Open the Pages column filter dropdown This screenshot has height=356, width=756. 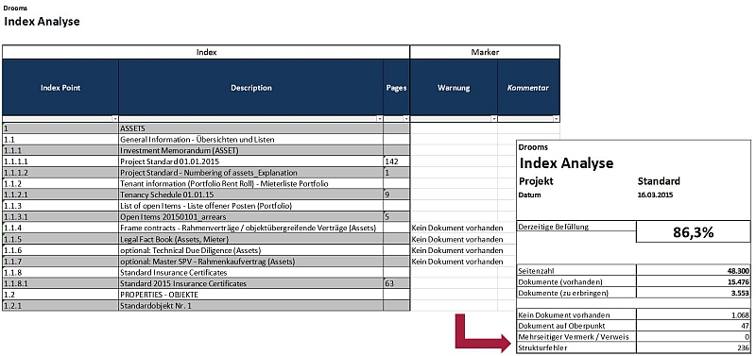pyautogui.click(x=406, y=118)
